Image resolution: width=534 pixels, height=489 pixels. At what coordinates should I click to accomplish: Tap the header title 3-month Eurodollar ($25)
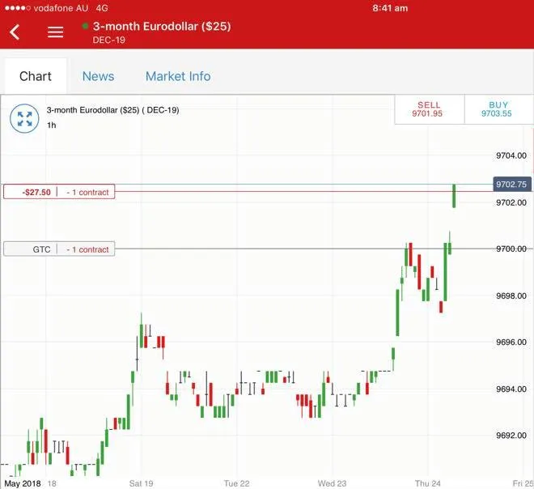pos(162,26)
